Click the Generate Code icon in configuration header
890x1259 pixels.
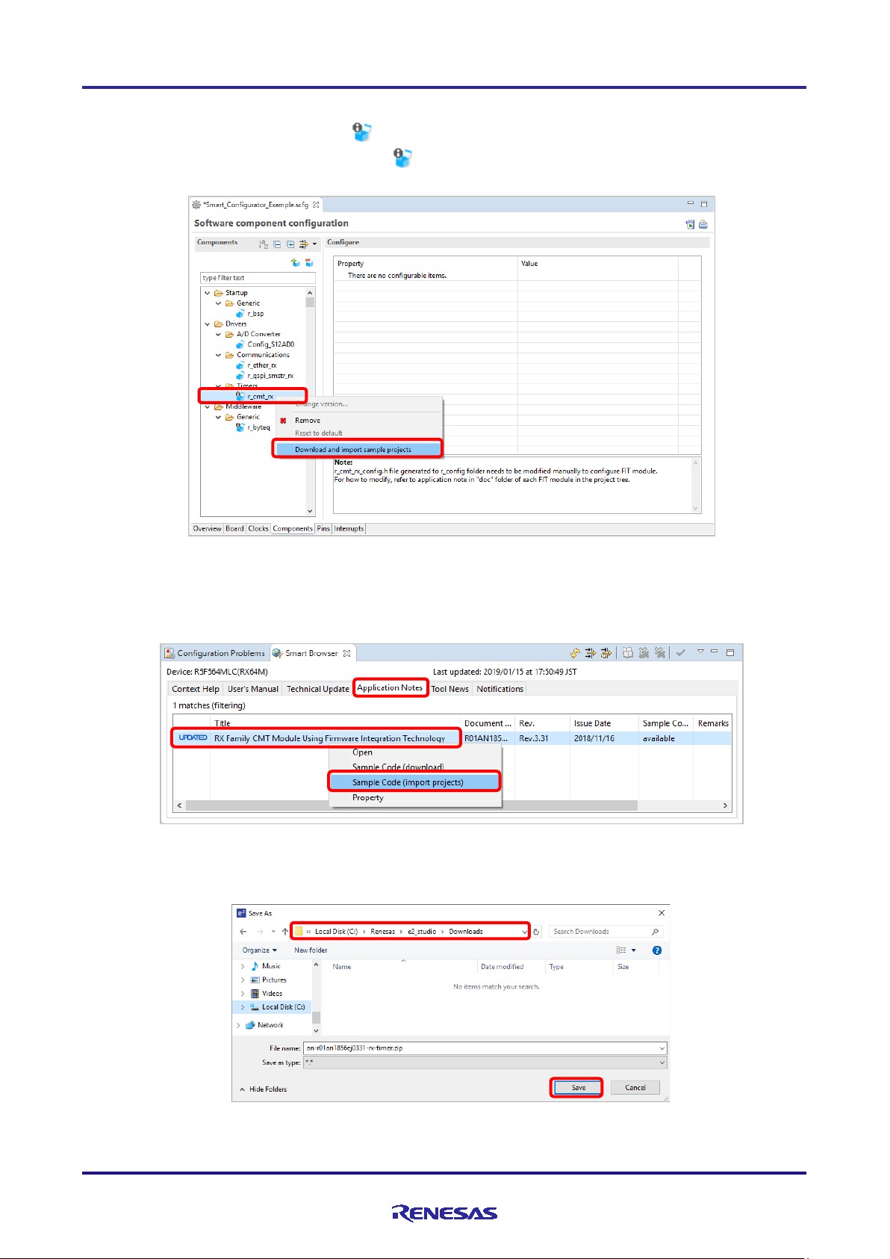(x=690, y=224)
